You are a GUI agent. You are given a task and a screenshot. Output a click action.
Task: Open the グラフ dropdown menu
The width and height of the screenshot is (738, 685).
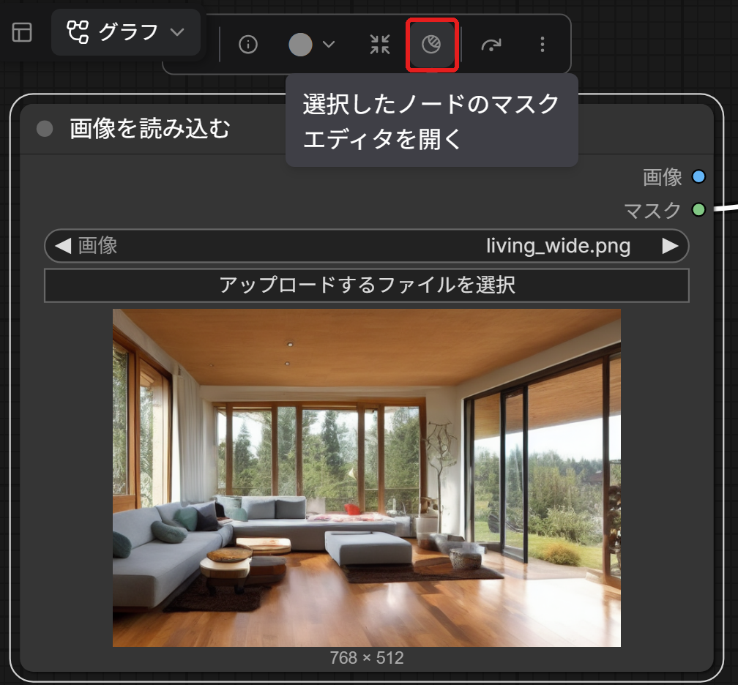click(x=126, y=32)
